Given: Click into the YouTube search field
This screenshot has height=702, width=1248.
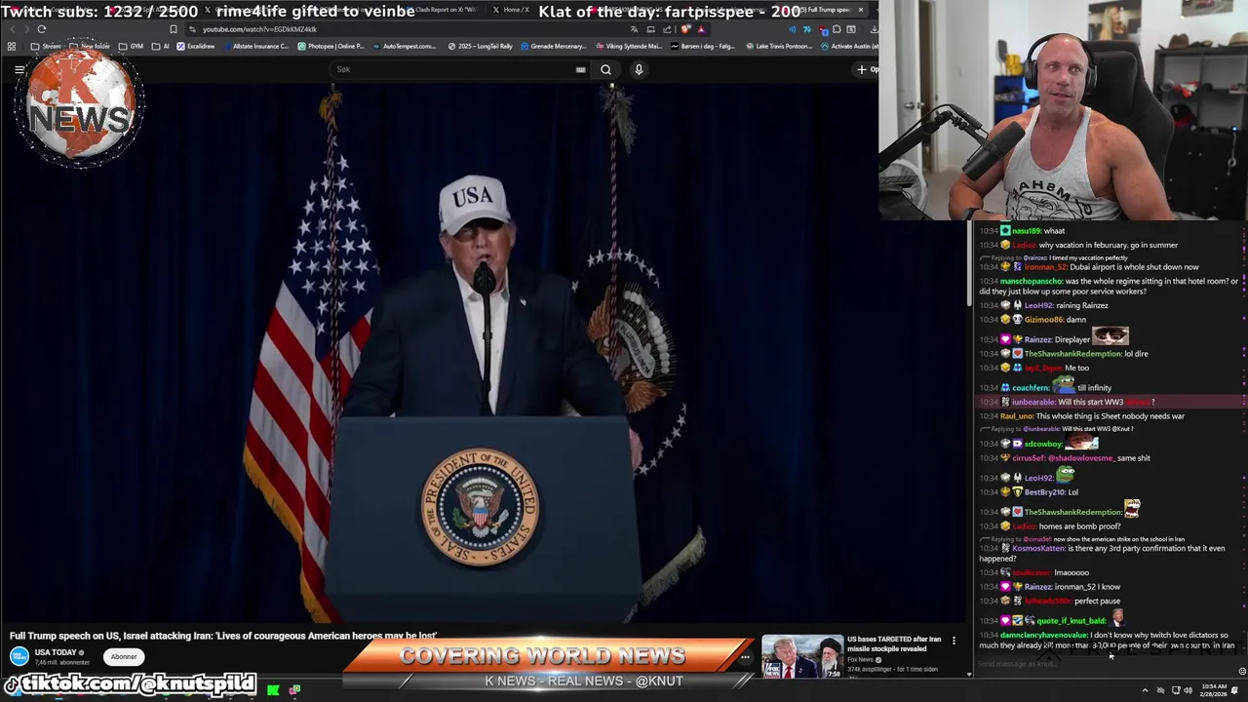Looking at the screenshot, I should (x=453, y=69).
